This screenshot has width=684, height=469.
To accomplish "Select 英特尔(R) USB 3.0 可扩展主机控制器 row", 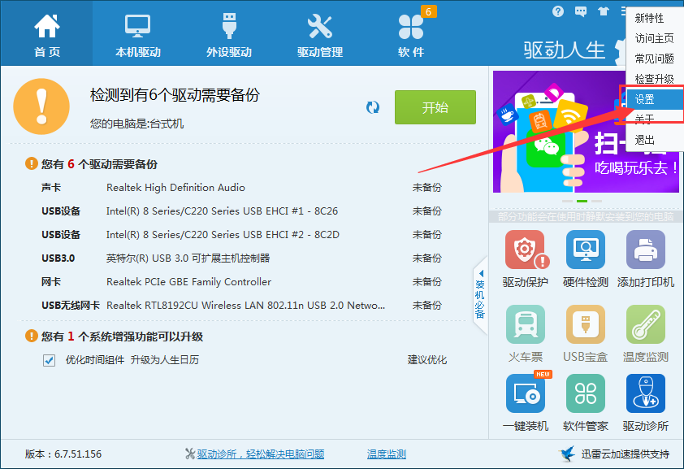I will pos(242,258).
